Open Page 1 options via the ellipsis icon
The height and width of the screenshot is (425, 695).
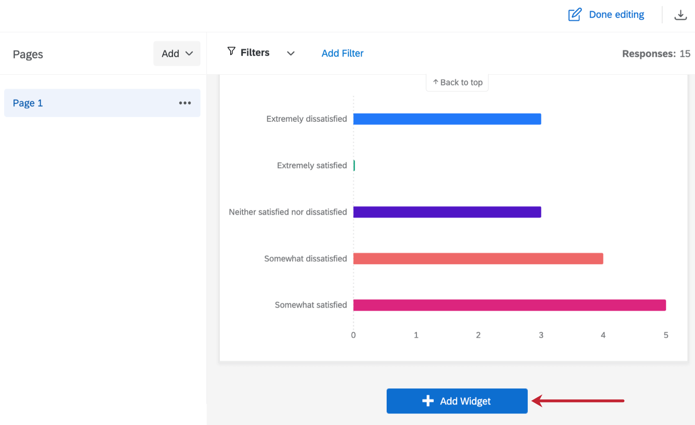click(185, 103)
